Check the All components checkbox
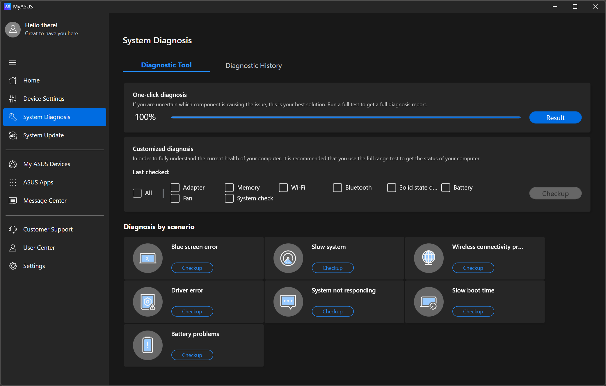Screen dimensions: 606x386 point(137,193)
